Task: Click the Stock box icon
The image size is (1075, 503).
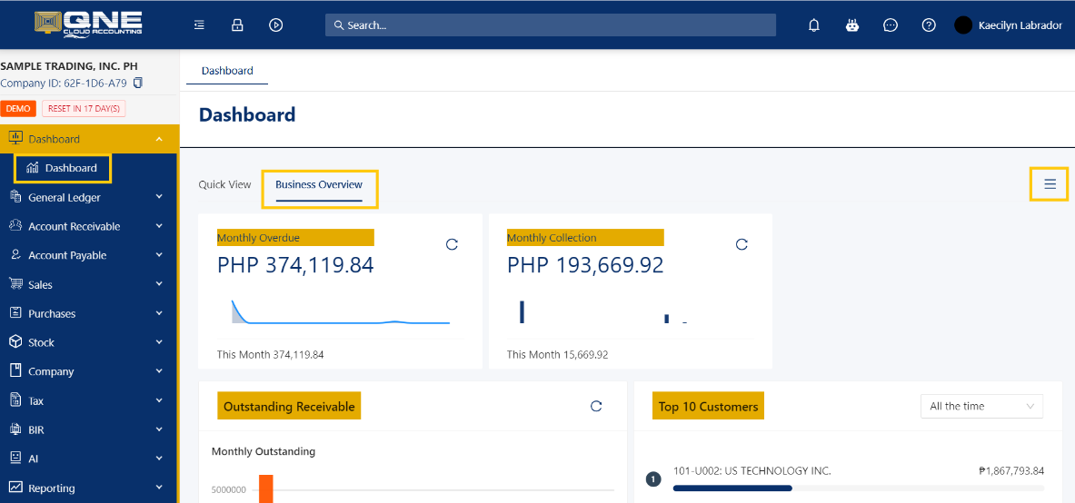Action: click(15, 341)
